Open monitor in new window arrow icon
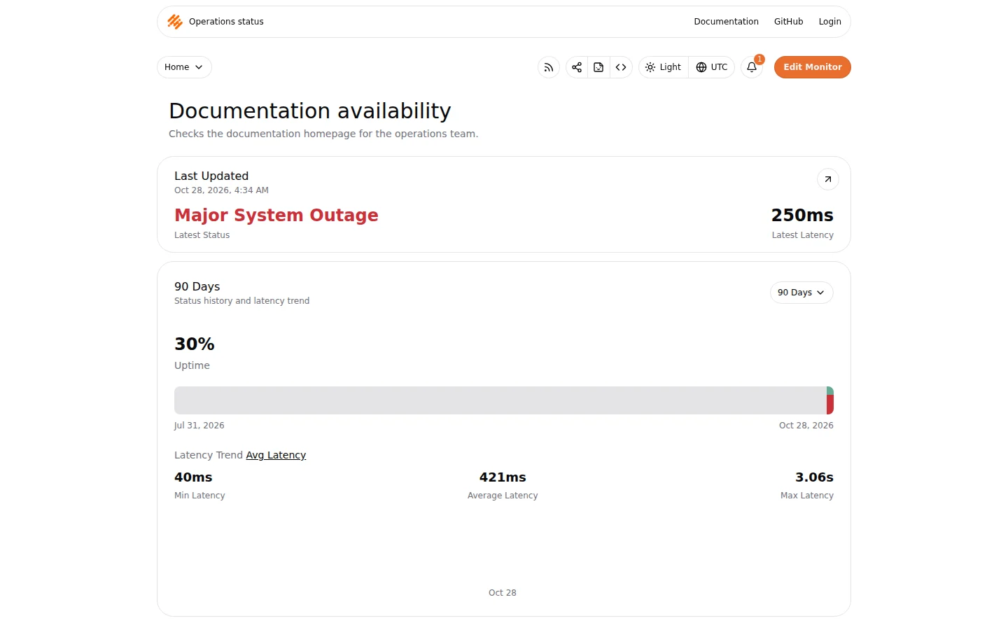The width and height of the screenshot is (1008, 630). point(828,179)
